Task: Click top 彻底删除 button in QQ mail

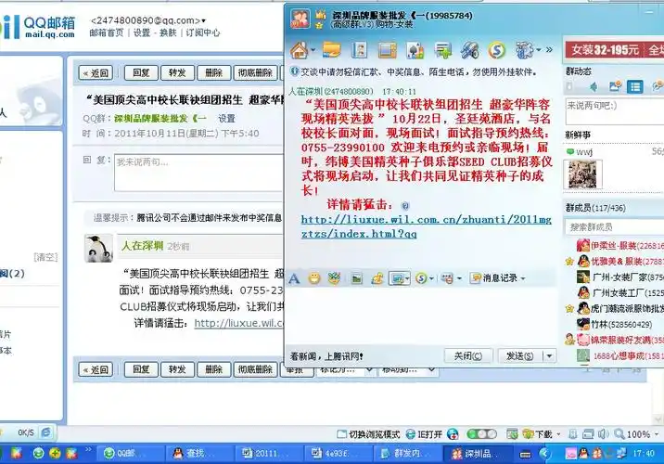Action: pos(255,73)
